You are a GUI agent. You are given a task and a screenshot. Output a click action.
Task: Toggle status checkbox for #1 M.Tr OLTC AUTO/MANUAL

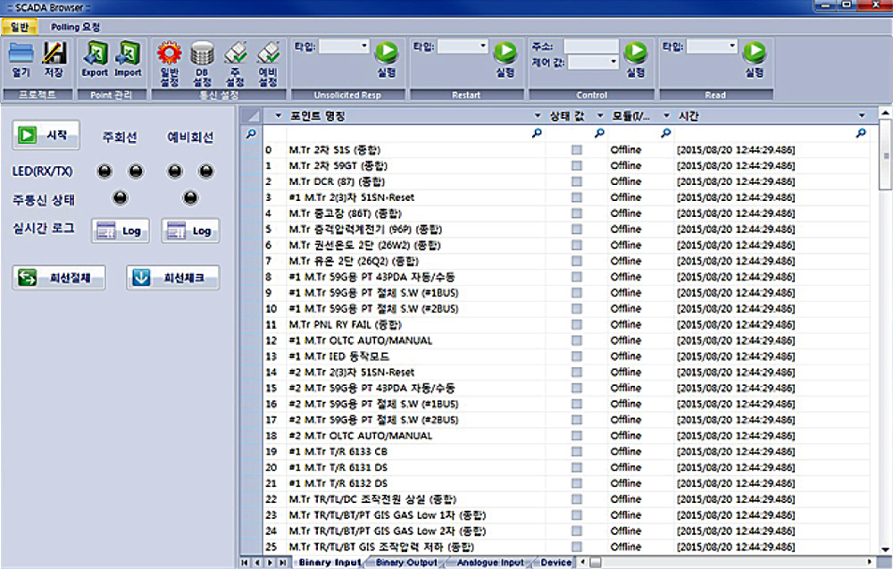577,340
